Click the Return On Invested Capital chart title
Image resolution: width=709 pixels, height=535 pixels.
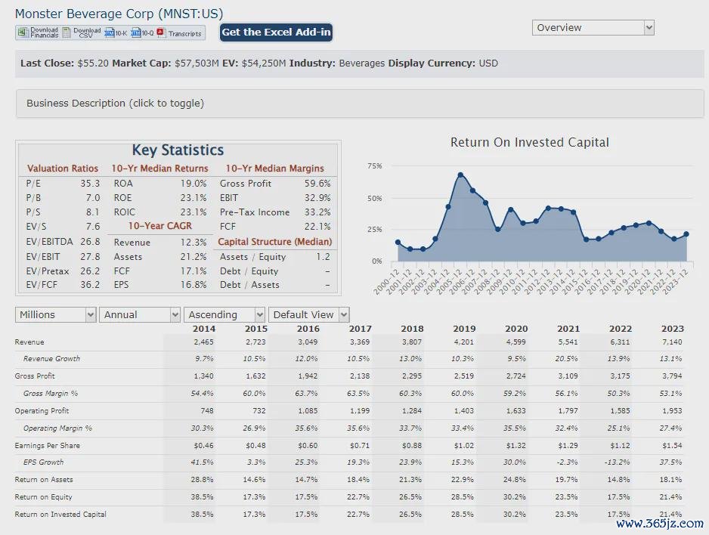[x=530, y=142]
